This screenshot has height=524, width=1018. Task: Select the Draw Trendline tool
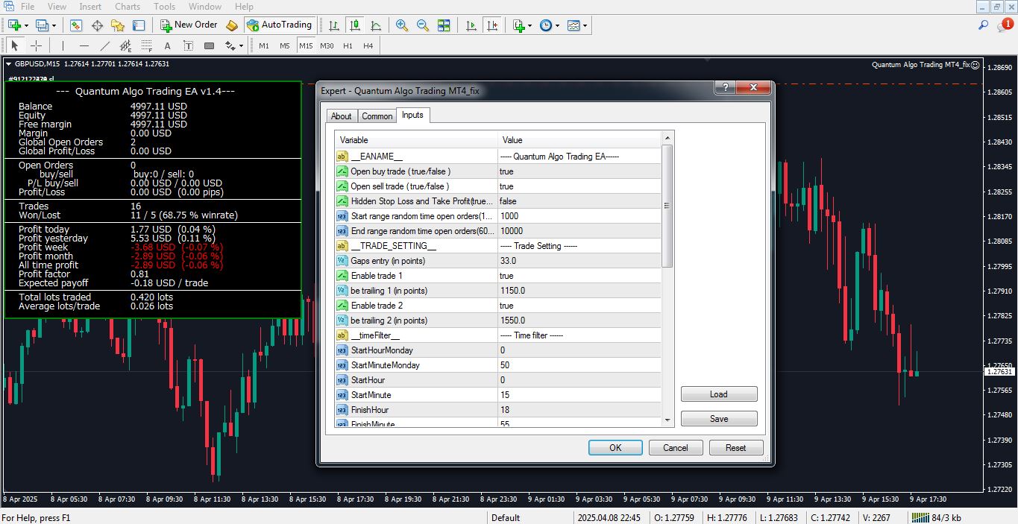pos(104,45)
